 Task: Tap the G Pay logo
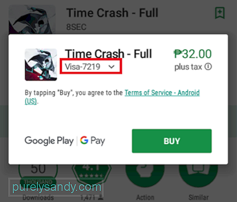tap(92, 141)
